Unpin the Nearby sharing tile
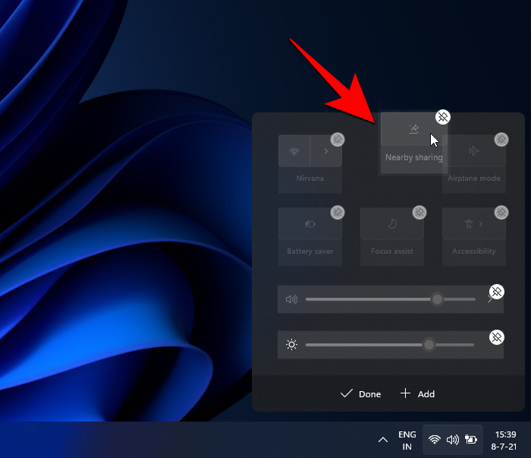Viewport: 531px width, 458px height. tap(443, 116)
